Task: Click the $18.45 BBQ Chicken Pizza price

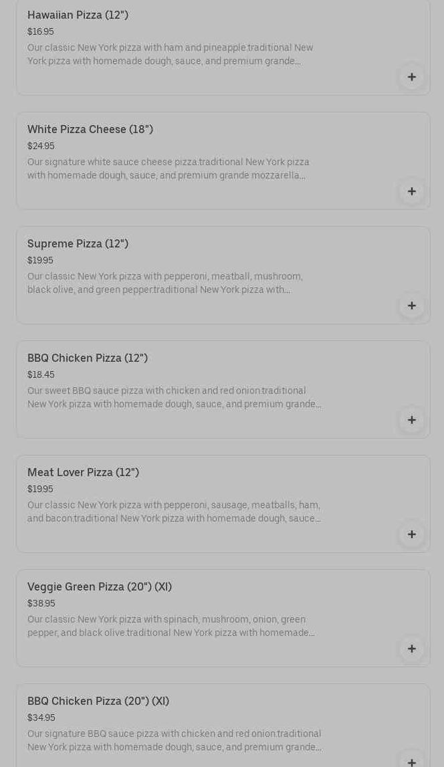Action: (41, 375)
